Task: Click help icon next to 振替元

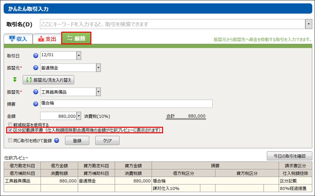Action: 36,68
